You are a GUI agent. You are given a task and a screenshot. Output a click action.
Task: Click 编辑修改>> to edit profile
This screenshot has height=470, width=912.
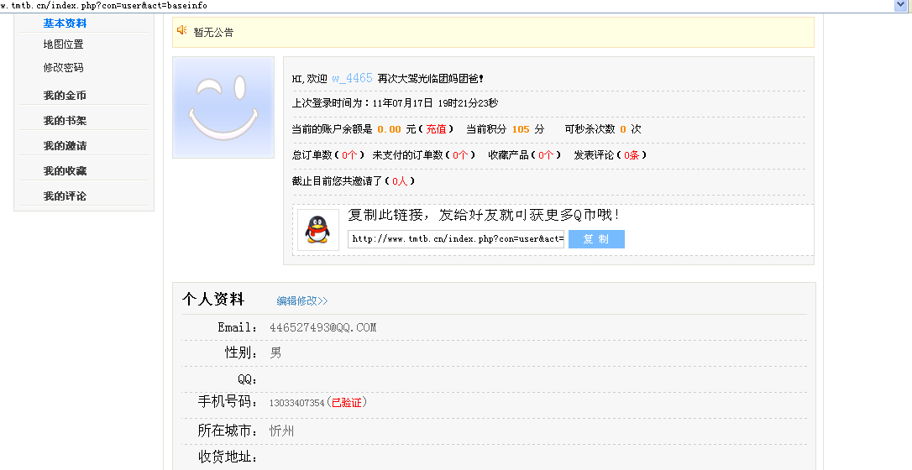[x=302, y=300]
